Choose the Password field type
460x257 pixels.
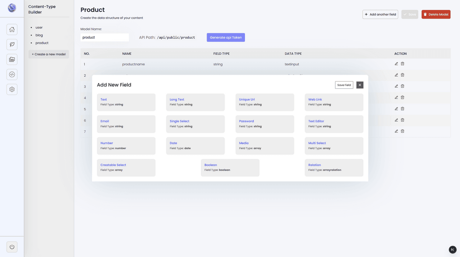(x=265, y=124)
